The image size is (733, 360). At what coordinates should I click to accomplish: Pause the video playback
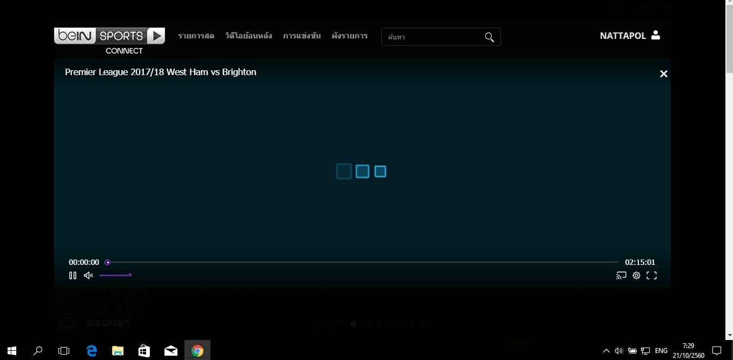(x=72, y=275)
